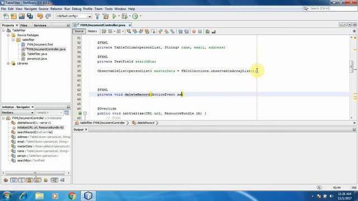Click the Clean and Build Project icon
The height and width of the screenshot is (201, 358).
(x=106, y=16)
